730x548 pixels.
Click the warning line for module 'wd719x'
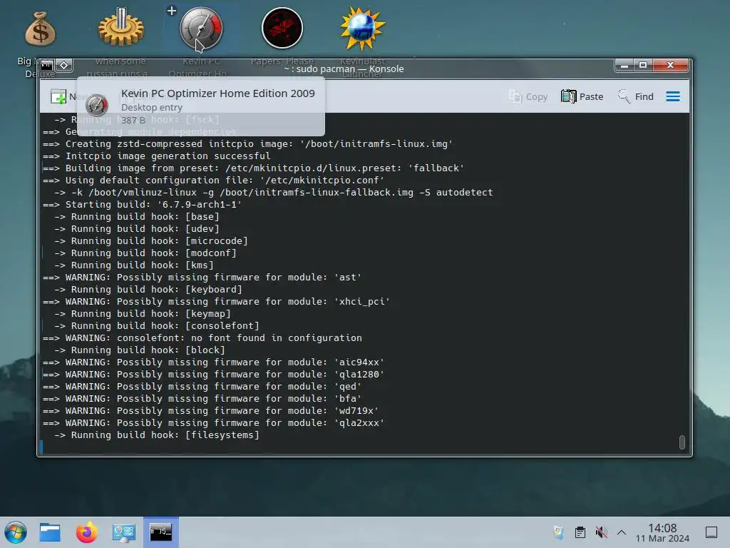(211, 410)
